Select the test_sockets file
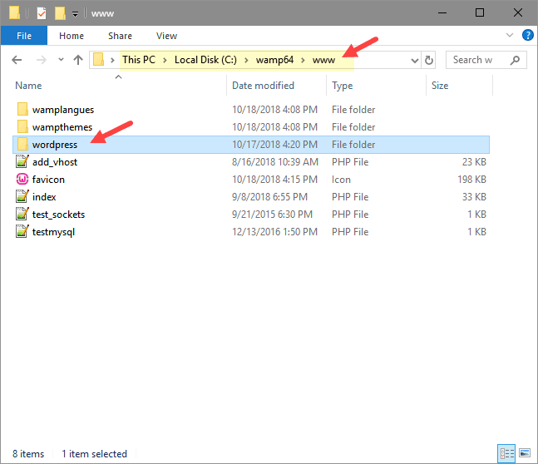 [59, 215]
